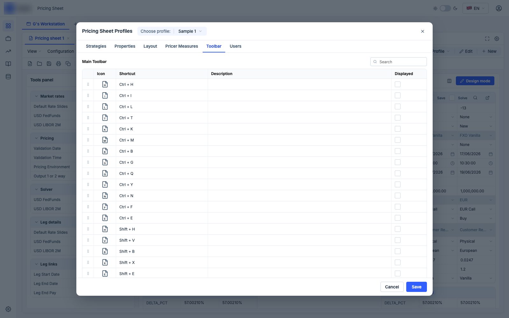This screenshot has width=509, height=318.
Task: Check Displayed box for Shift + V
Action: [398, 240]
